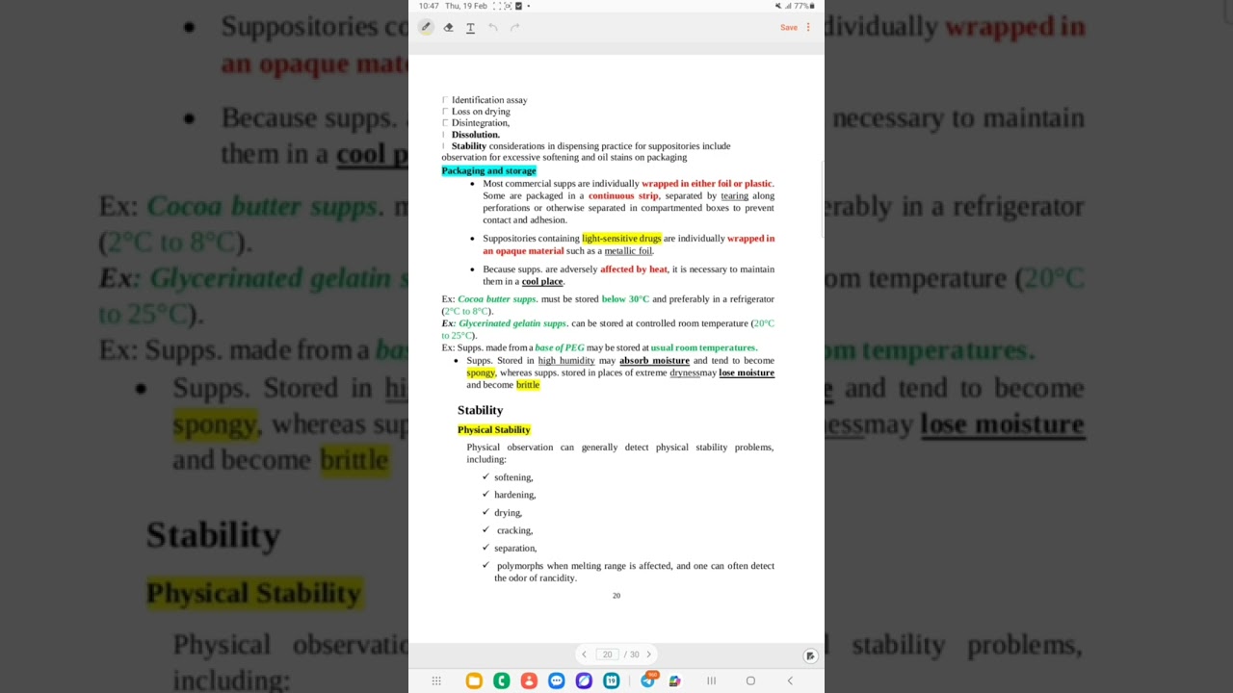Tap the green 'usual room temperatures' text
Image resolution: width=1233 pixels, height=693 pixels.
[x=703, y=347]
